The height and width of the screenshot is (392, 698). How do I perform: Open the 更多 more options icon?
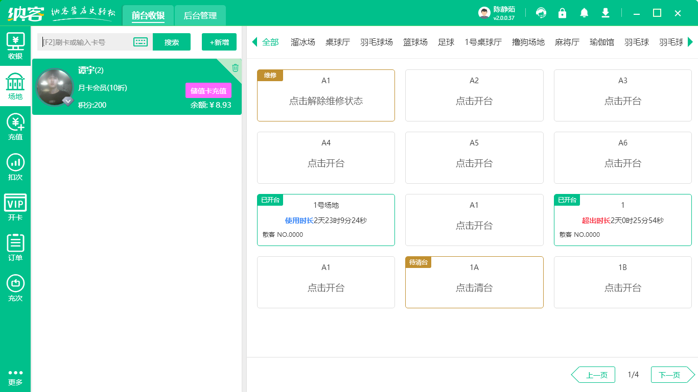[x=15, y=375]
